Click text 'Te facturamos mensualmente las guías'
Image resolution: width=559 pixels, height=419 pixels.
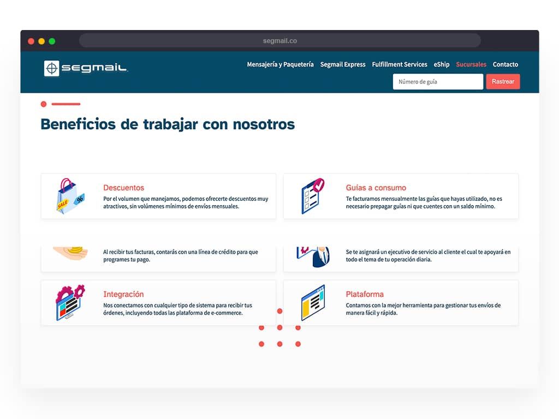click(x=392, y=199)
